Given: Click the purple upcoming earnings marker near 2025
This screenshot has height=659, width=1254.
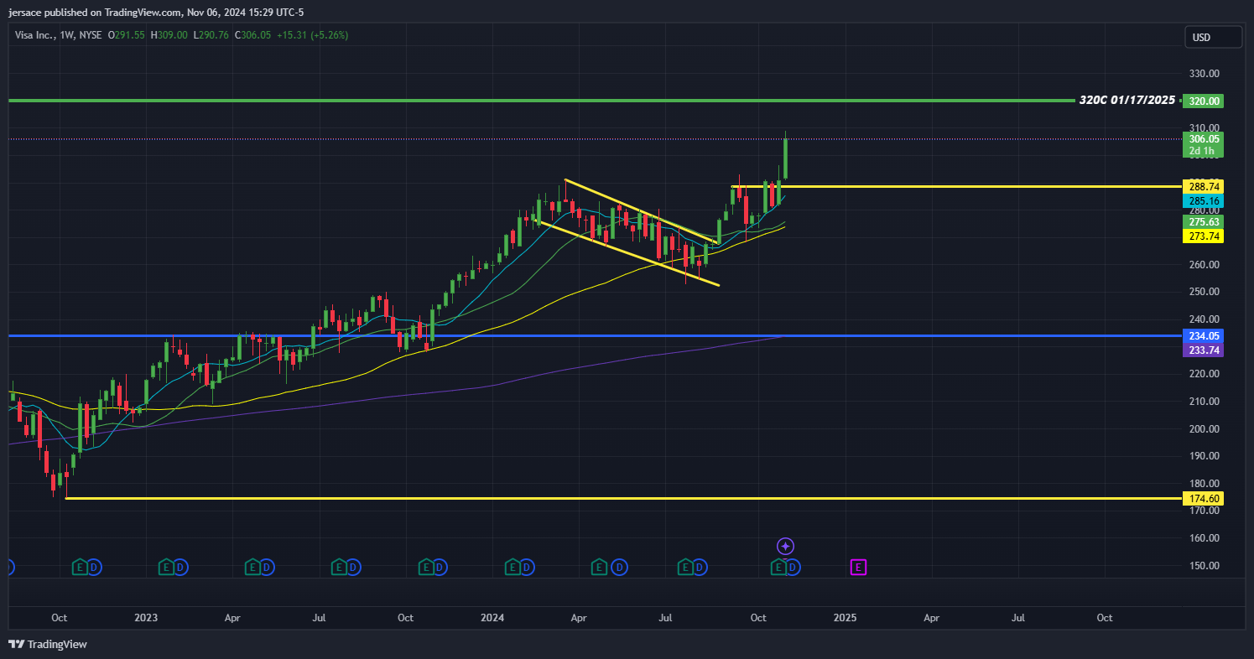Looking at the screenshot, I should [x=859, y=568].
